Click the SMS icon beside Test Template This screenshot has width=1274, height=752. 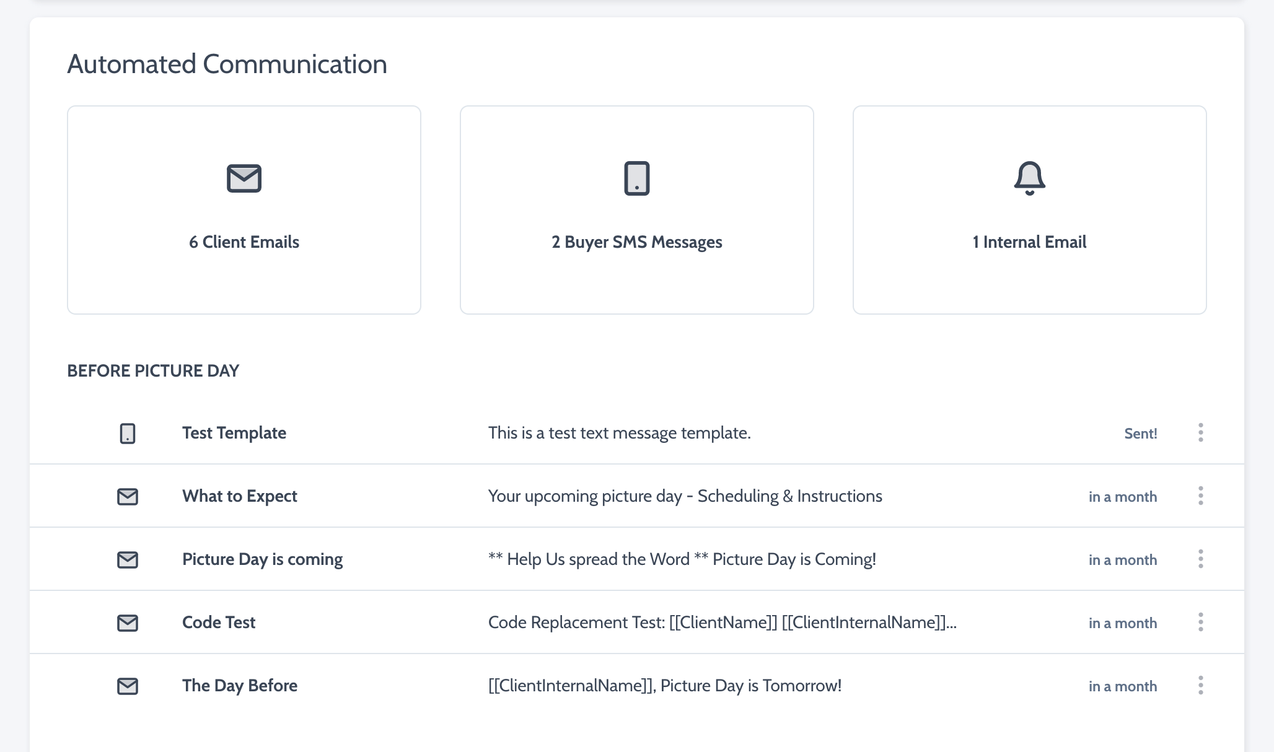pyautogui.click(x=128, y=433)
